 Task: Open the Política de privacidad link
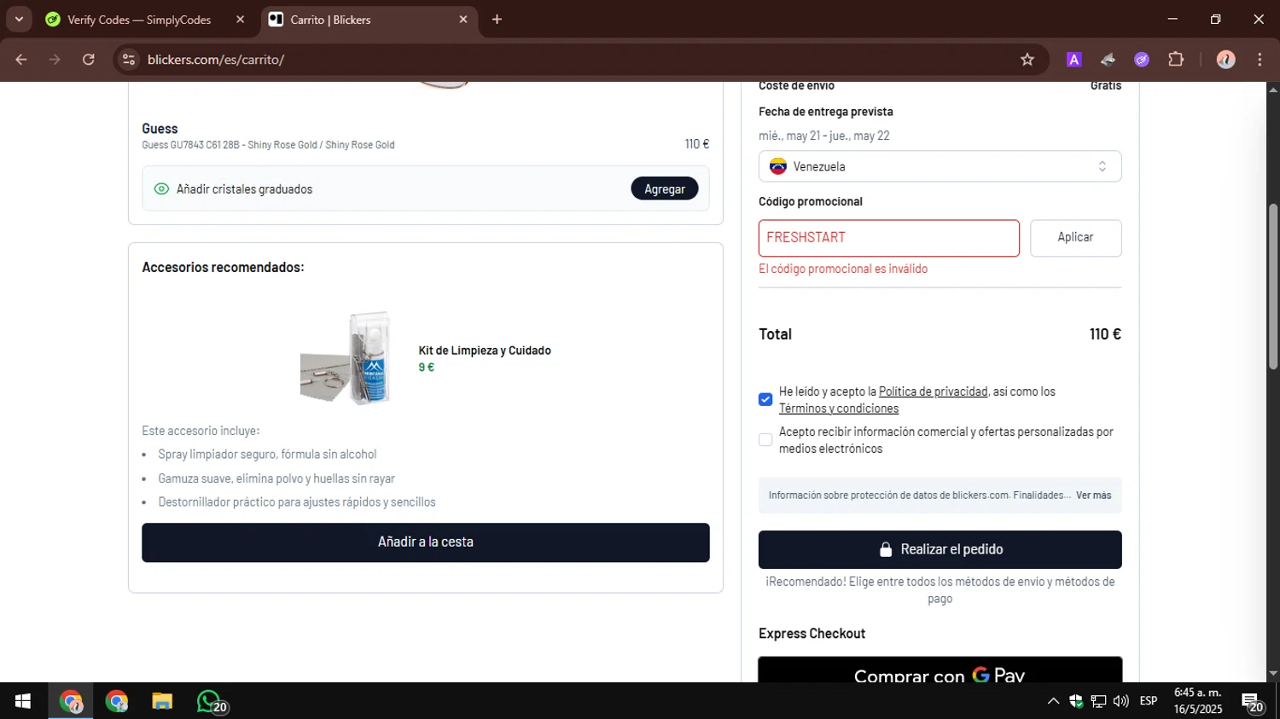point(933,391)
